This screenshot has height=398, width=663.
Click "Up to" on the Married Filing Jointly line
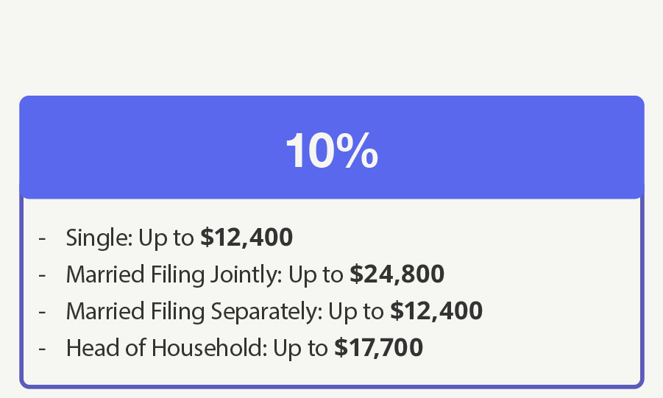pos(316,274)
